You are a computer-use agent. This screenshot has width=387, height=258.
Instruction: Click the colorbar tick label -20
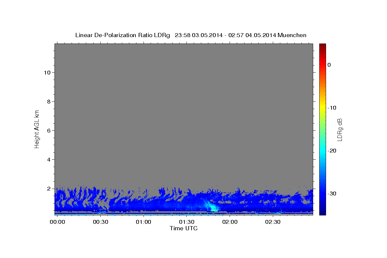[x=332, y=151]
